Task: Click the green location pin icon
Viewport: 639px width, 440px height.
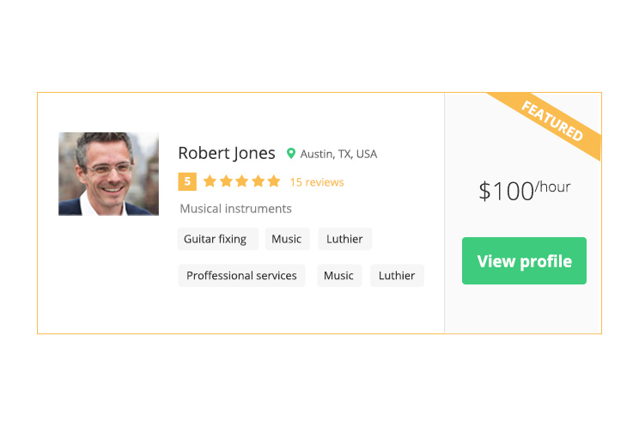Action: pos(290,153)
